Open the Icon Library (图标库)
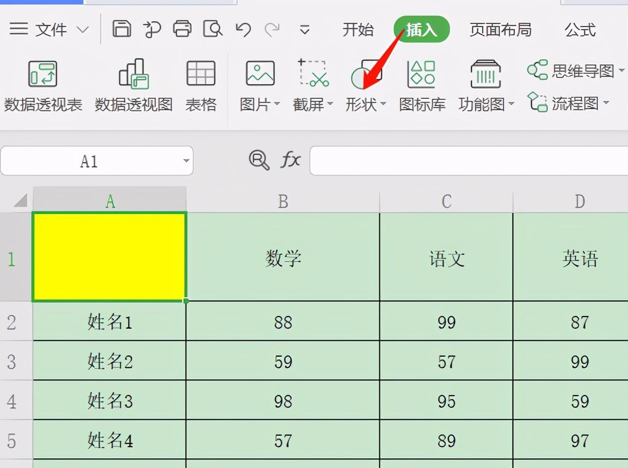Image resolution: width=628 pixels, height=468 pixels. pos(422,84)
